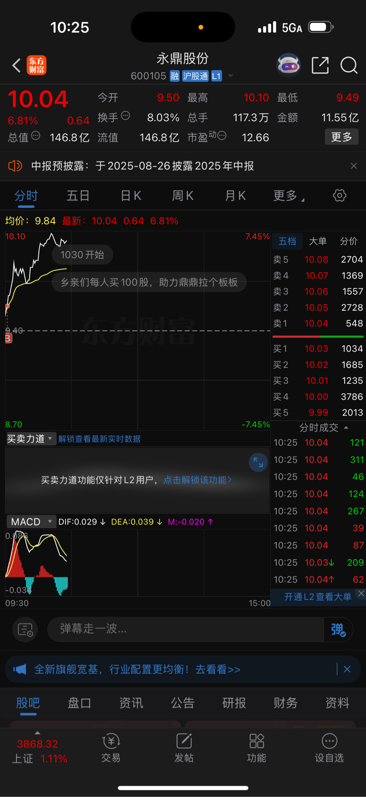Tap info icon next to 总值
The width and height of the screenshot is (366, 797).
click(36, 136)
